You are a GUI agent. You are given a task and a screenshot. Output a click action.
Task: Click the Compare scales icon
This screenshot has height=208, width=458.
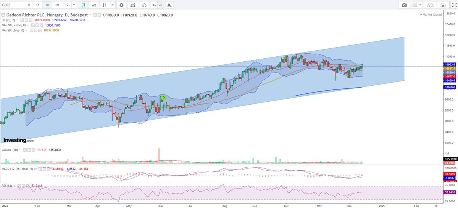pyautogui.click(x=144, y=5)
